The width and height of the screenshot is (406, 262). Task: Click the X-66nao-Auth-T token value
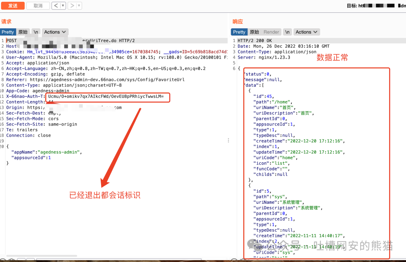(106, 96)
